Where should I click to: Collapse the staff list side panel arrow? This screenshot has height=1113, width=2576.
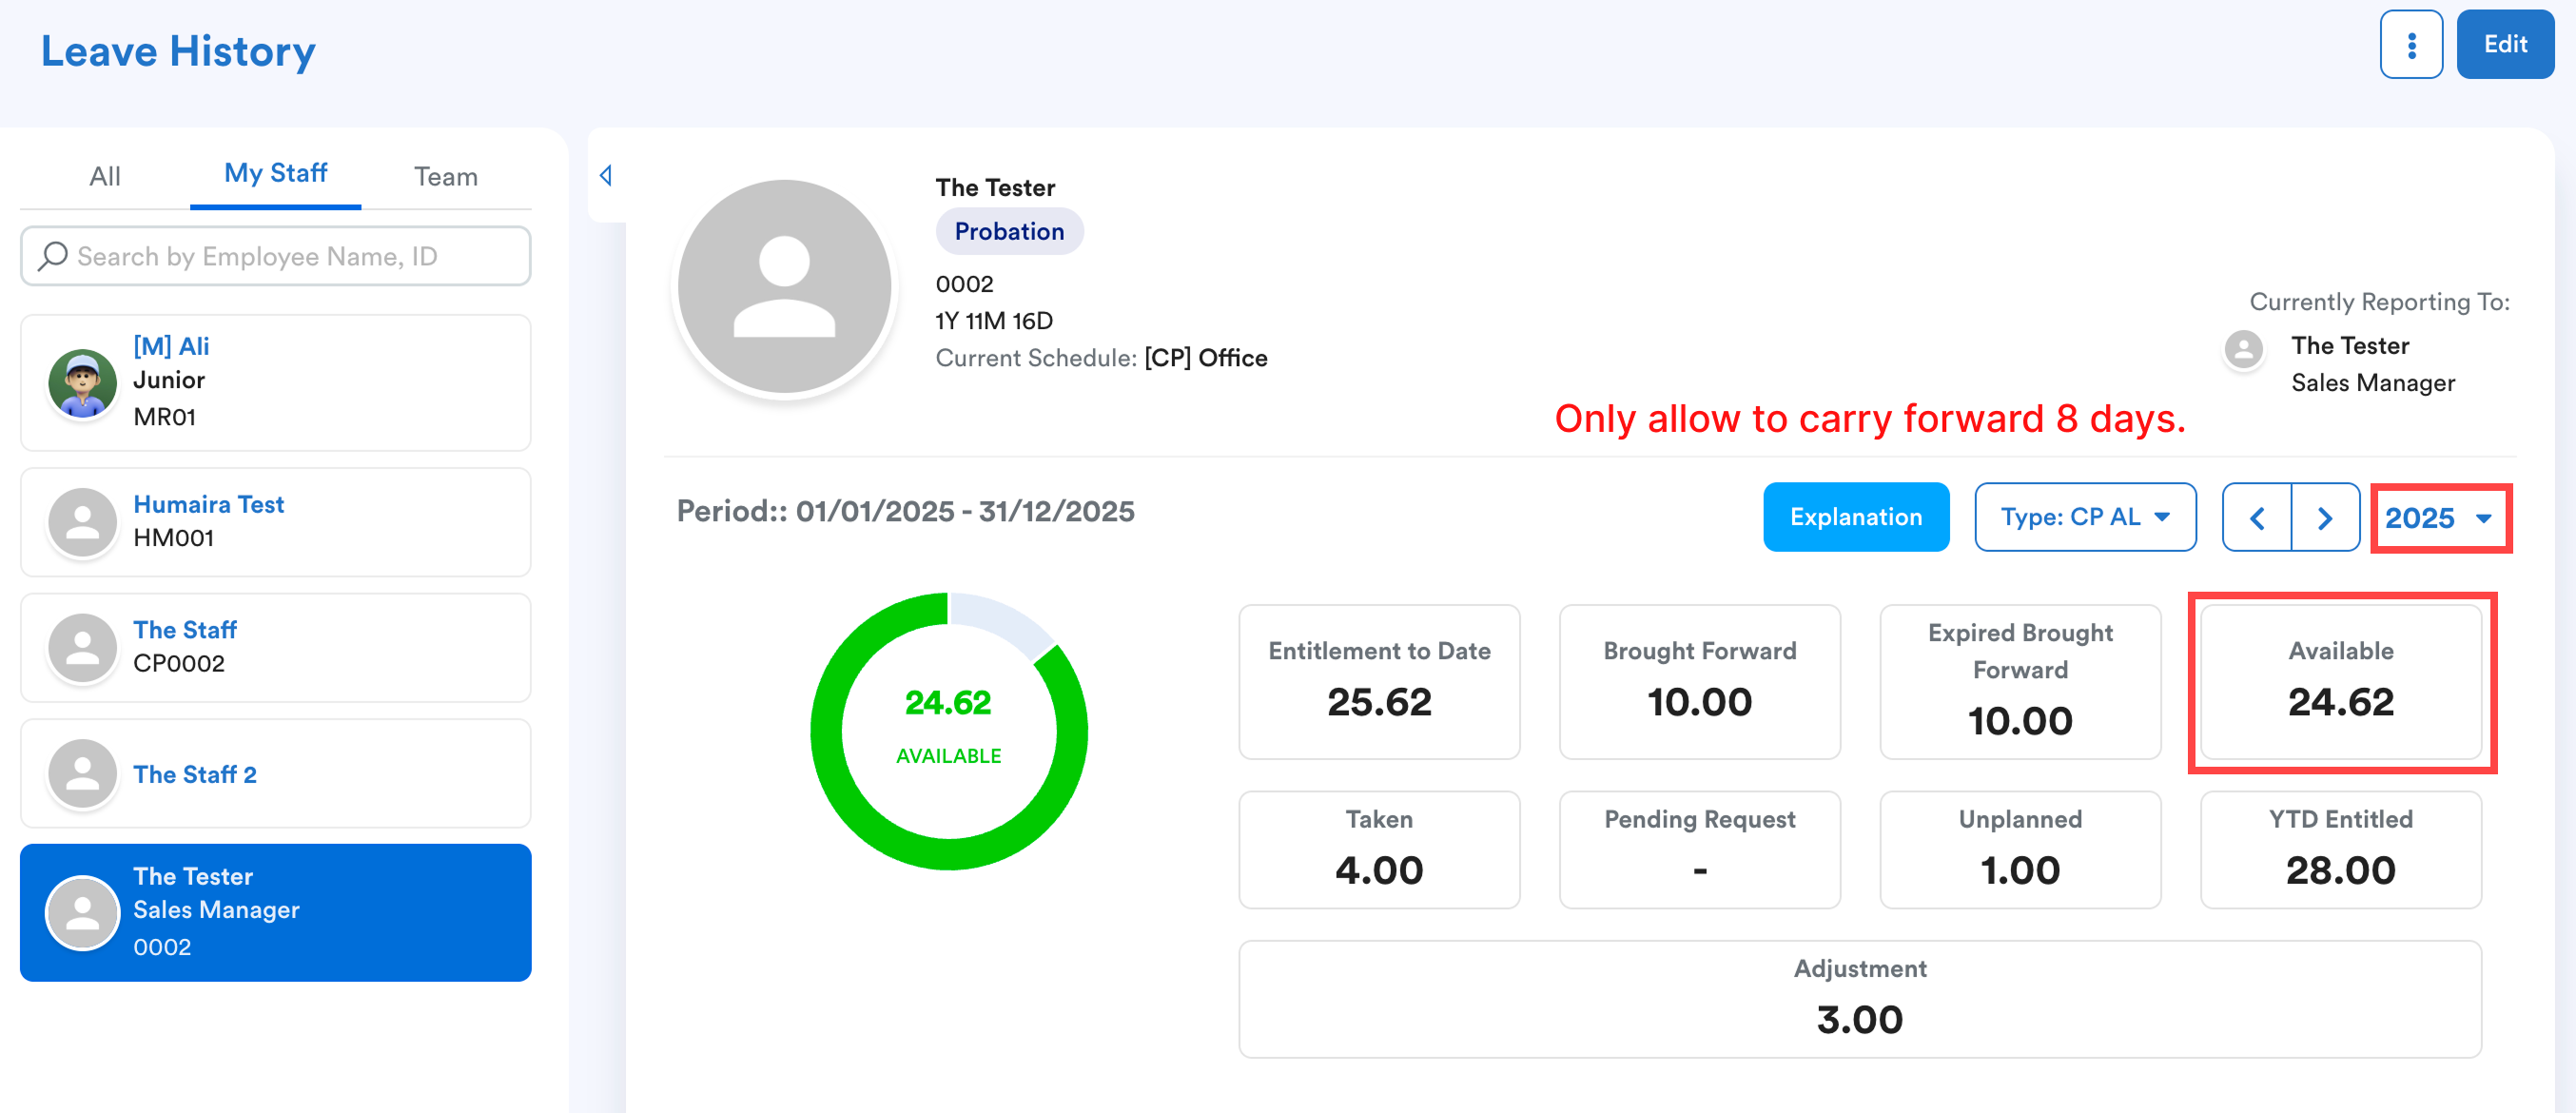[605, 176]
